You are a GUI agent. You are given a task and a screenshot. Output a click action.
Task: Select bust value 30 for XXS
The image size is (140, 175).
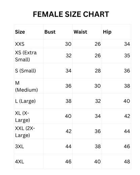tap(68, 44)
